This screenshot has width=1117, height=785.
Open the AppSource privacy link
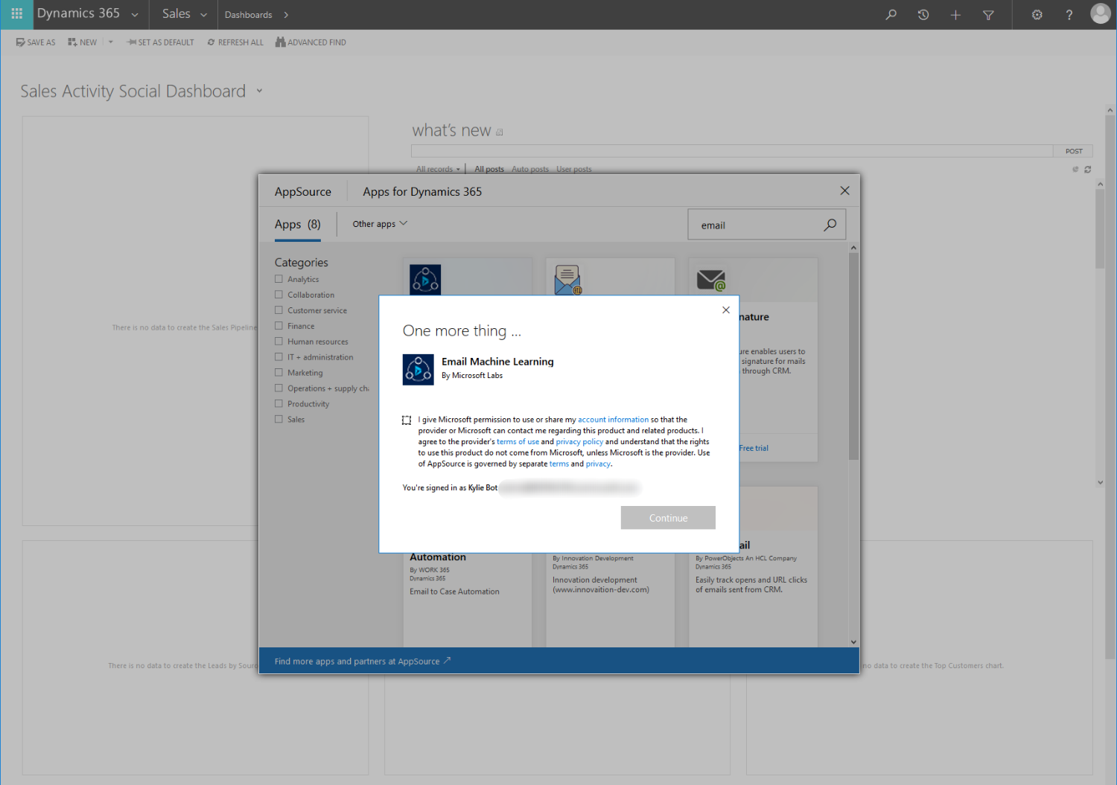(x=598, y=464)
